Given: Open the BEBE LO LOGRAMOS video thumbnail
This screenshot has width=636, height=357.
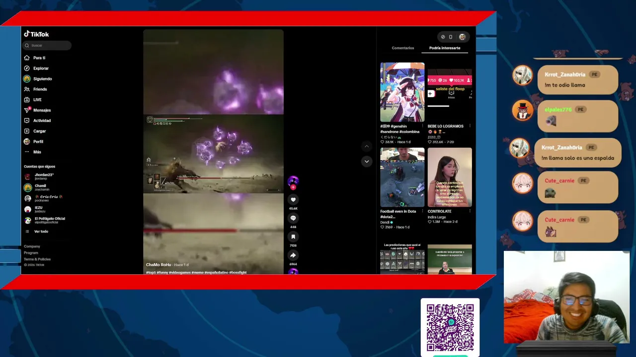Looking at the screenshot, I should (450, 92).
